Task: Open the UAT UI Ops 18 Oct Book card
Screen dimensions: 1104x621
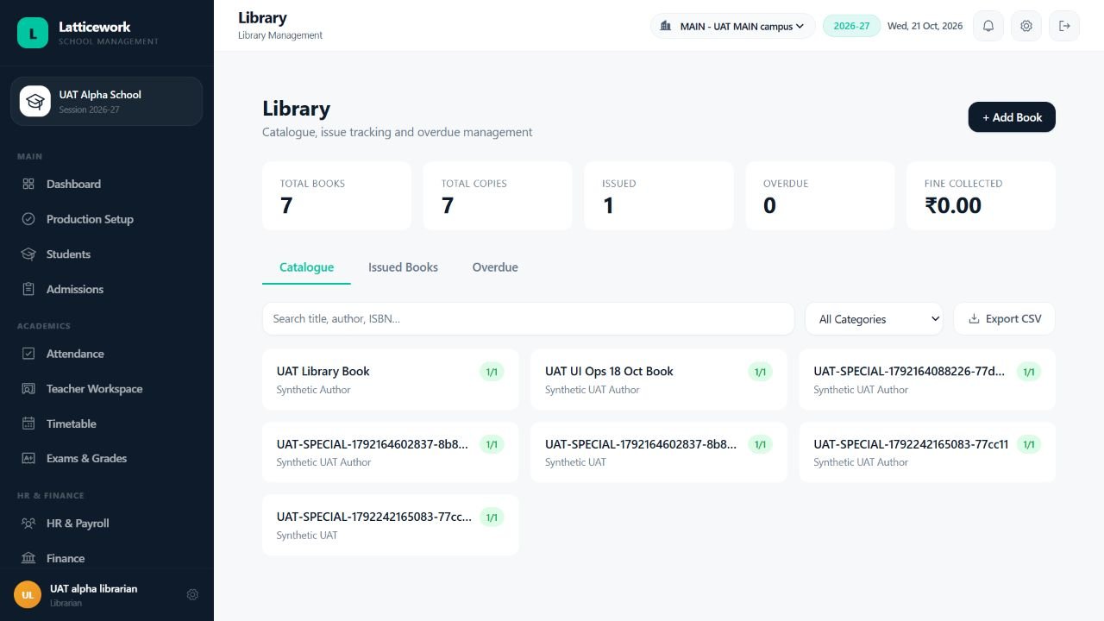Action: tap(659, 379)
